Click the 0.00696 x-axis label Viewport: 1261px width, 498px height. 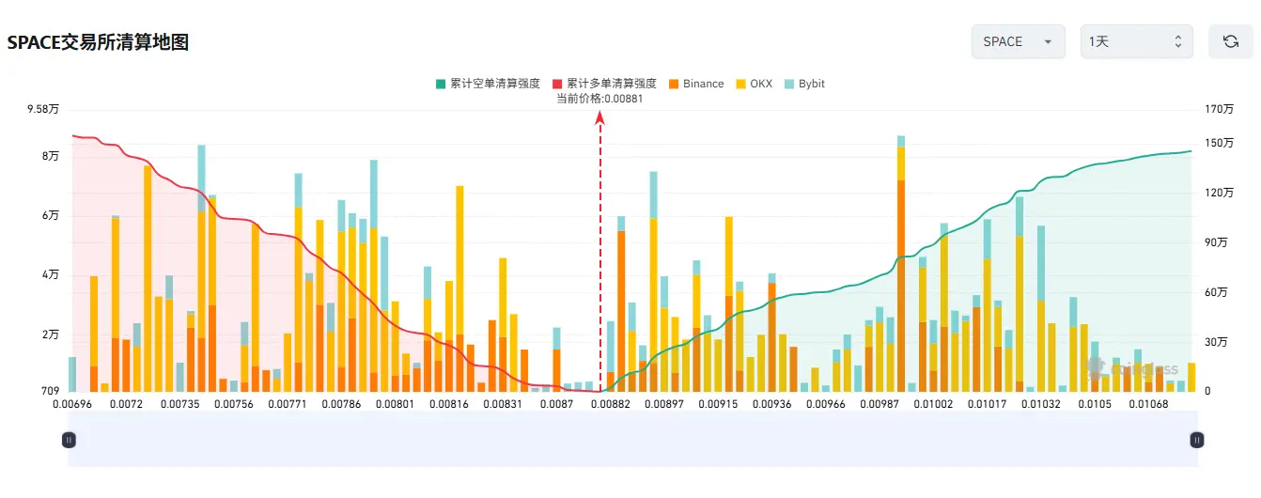point(72,404)
